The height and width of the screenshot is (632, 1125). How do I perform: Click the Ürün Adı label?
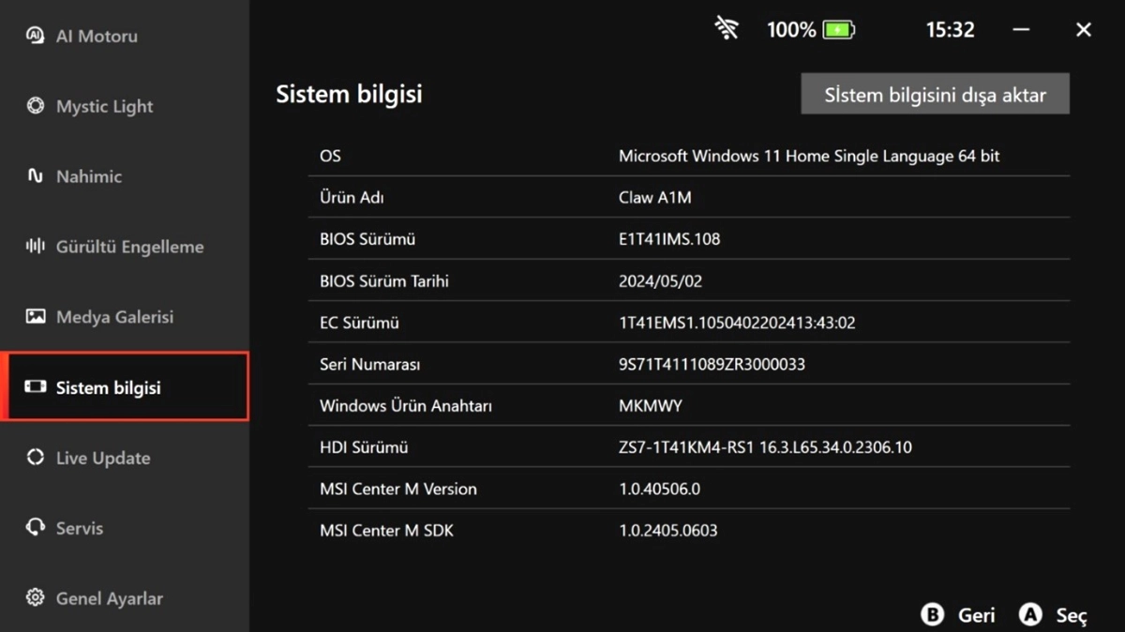(x=352, y=198)
